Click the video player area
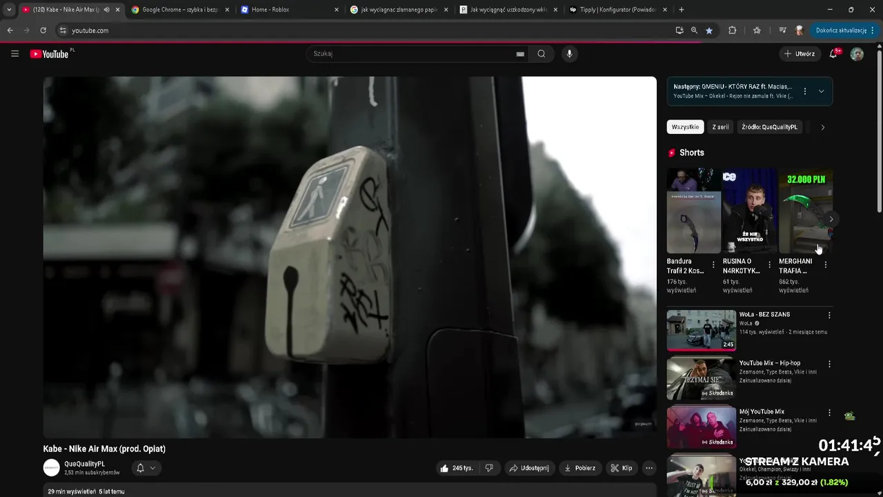The image size is (883, 497). click(x=350, y=257)
